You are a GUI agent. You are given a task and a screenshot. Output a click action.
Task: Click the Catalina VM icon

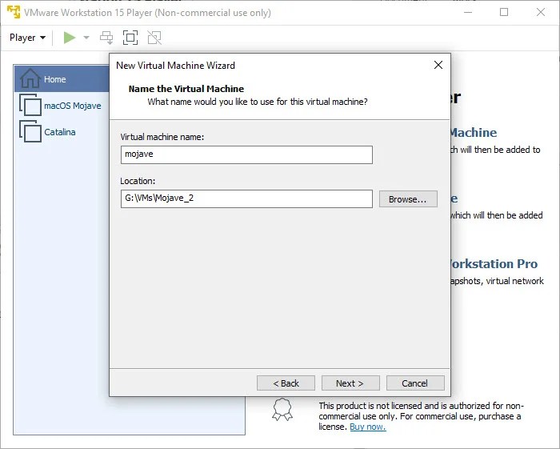(30, 131)
